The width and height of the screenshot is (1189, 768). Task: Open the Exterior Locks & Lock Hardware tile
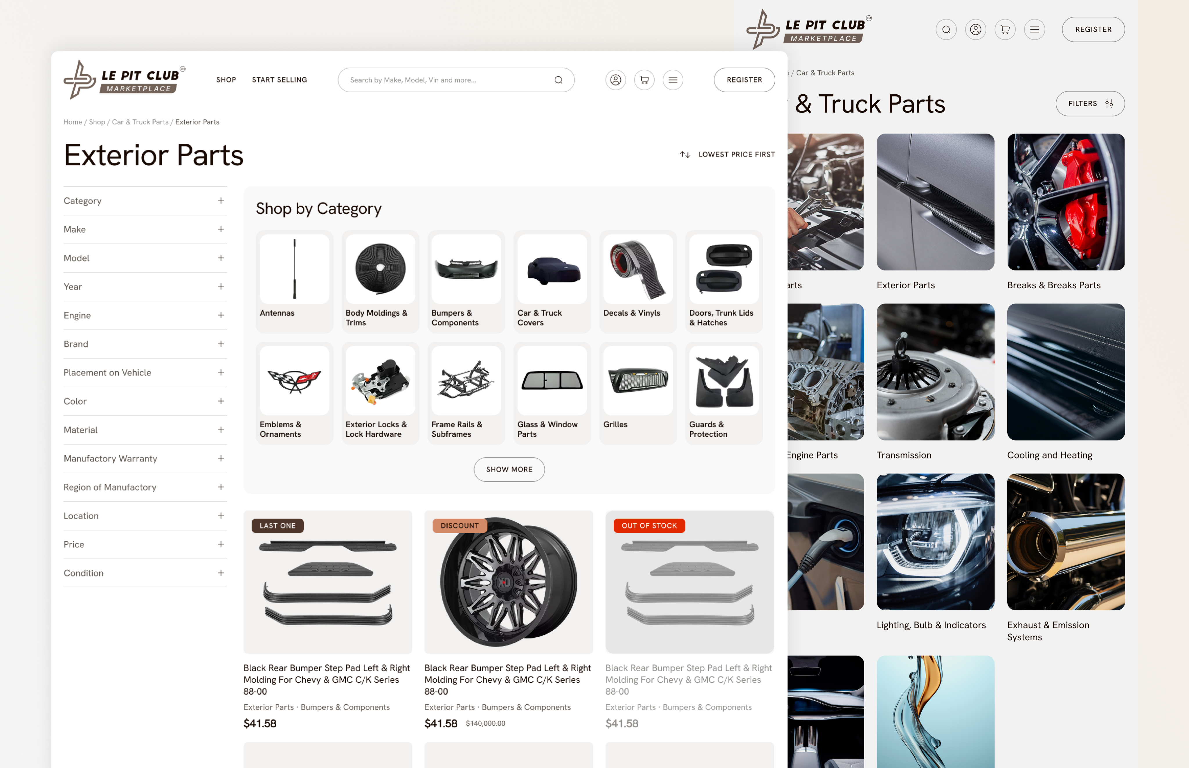380,393
